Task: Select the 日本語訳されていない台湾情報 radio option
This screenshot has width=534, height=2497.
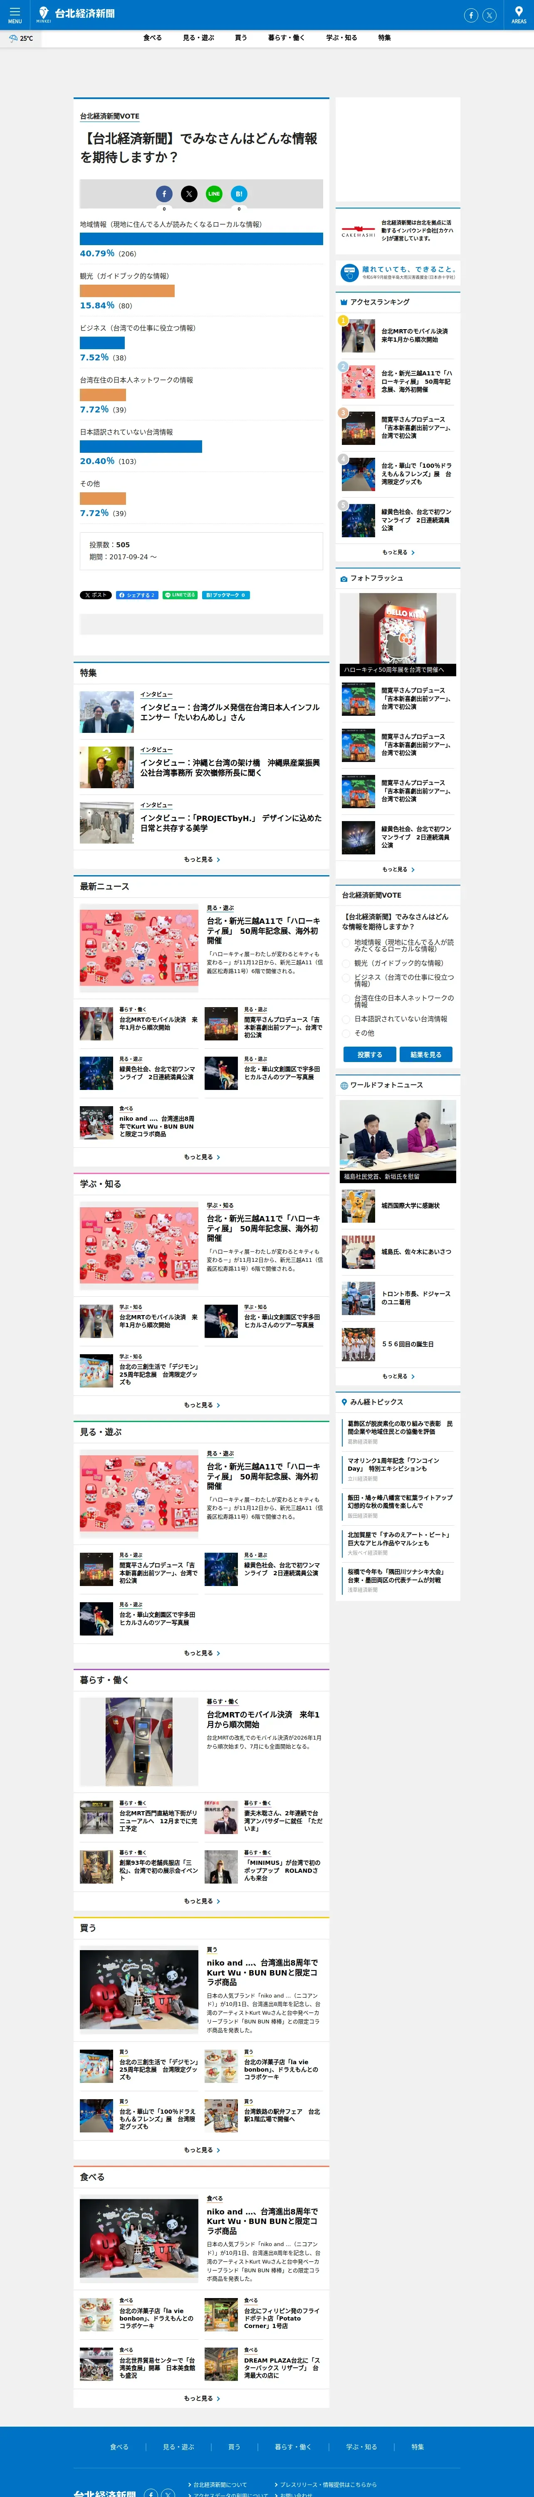Action: tap(346, 1019)
